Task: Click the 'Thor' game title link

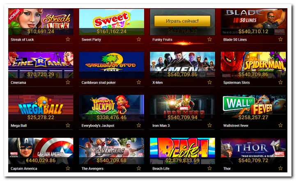Action: coord(227,169)
